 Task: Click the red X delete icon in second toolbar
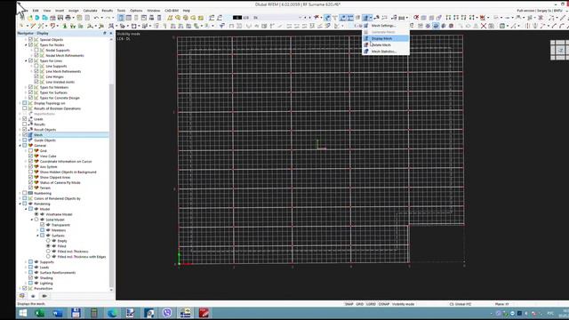[484, 26]
